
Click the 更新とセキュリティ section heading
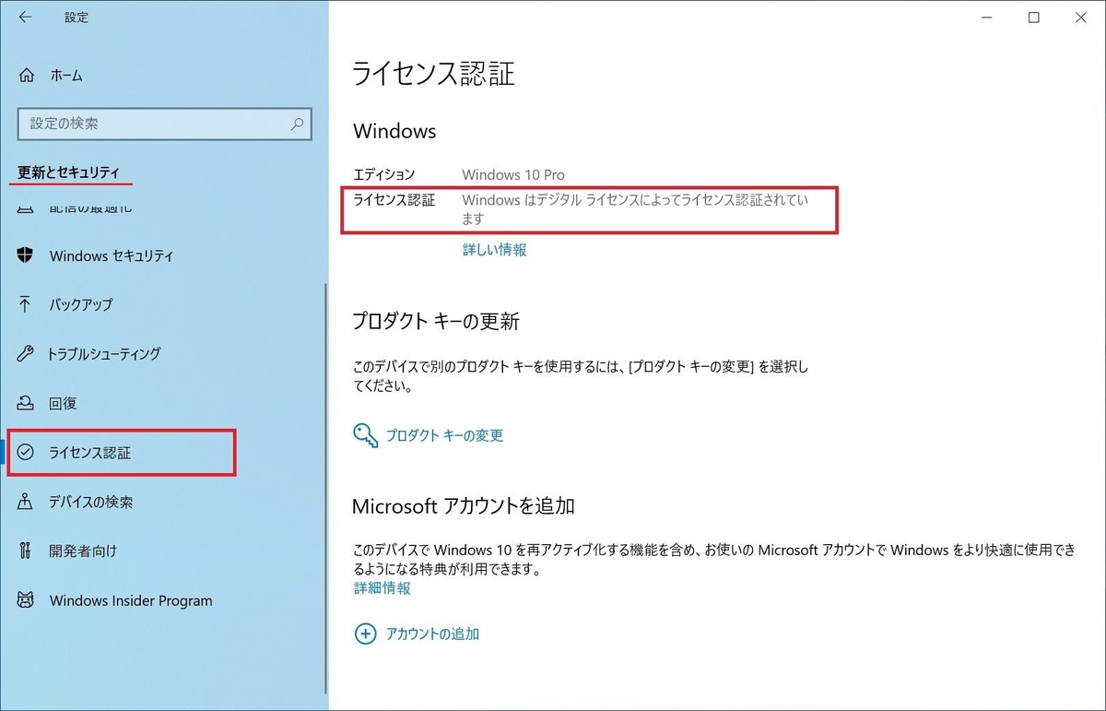[69, 172]
